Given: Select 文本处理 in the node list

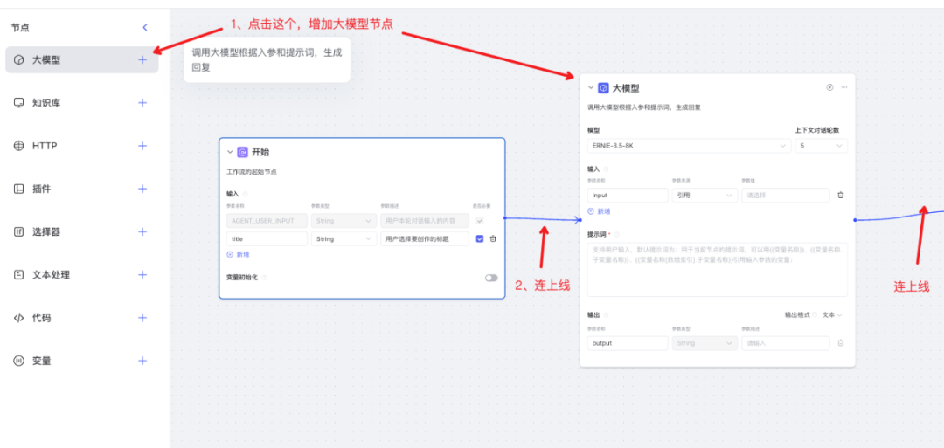Looking at the screenshot, I should point(51,274).
